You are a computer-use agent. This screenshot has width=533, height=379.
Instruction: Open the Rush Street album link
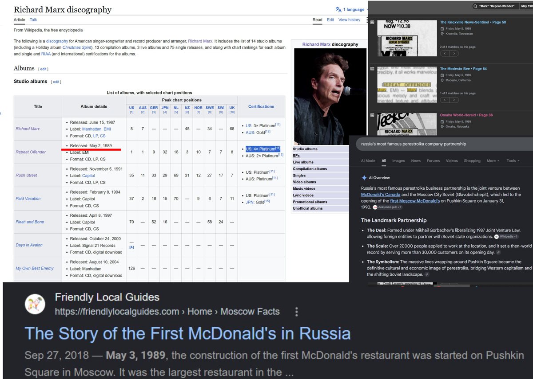click(x=26, y=176)
